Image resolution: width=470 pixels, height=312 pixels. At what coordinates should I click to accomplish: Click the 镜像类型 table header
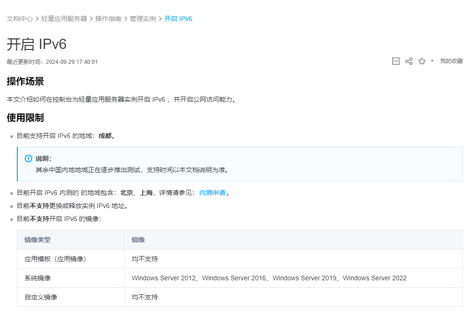pyautogui.click(x=37, y=240)
